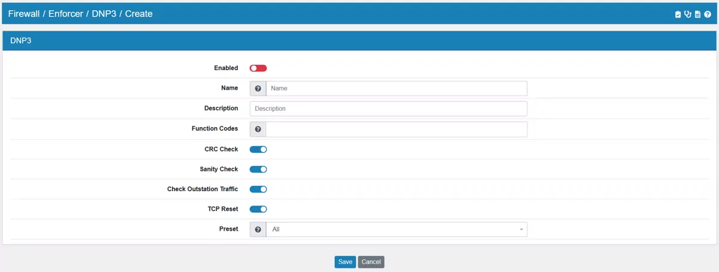Viewport: 719px width, 272px height.
Task: Show help tooltip for Function Codes
Action: [258, 129]
